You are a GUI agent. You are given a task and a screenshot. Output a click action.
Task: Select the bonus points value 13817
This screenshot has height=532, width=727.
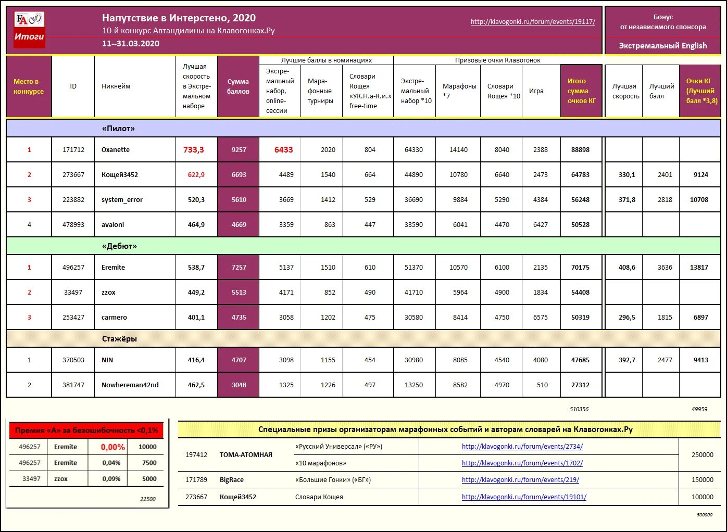click(699, 268)
